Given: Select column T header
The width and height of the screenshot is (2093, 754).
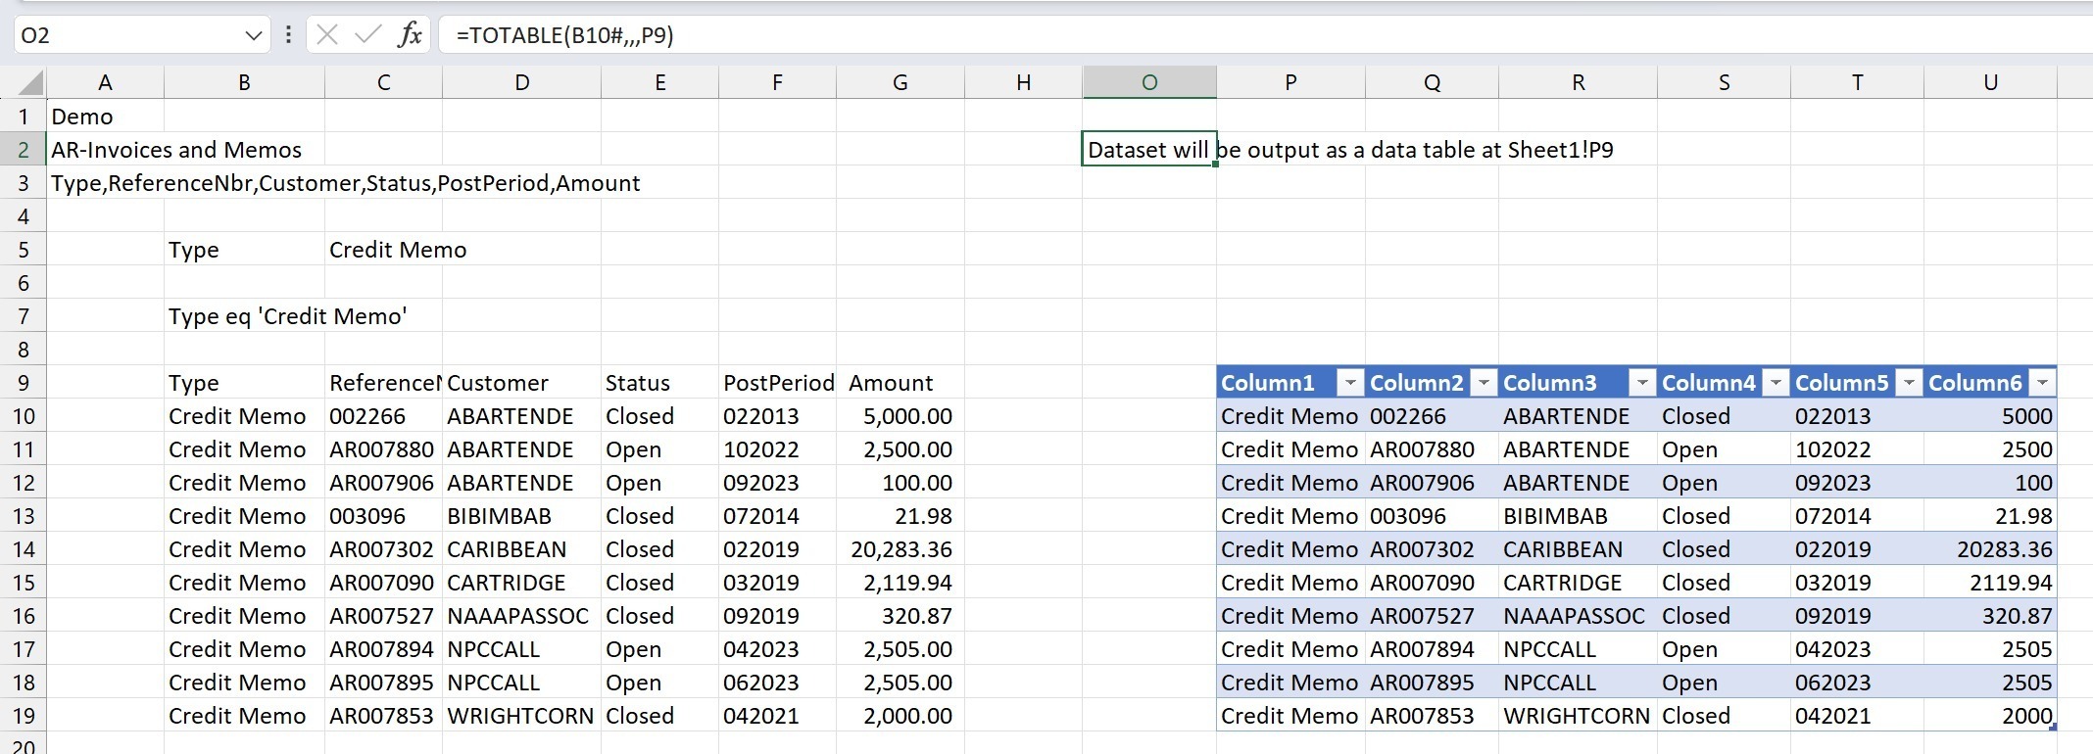Looking at the screenshot, I should coord(1857,82).
